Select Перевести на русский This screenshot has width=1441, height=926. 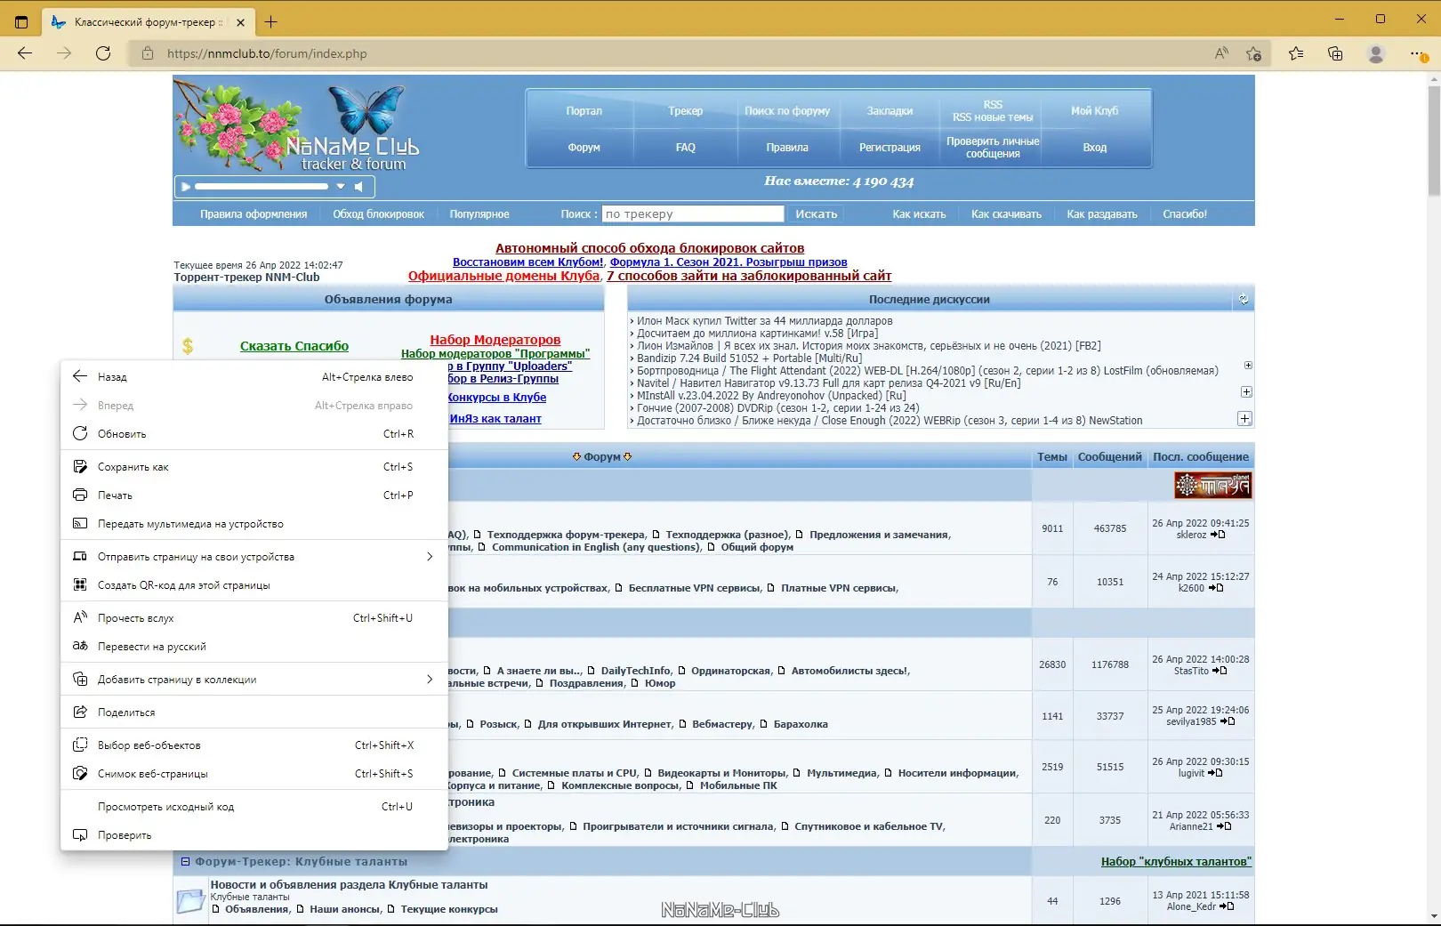[x=254, y=647]
